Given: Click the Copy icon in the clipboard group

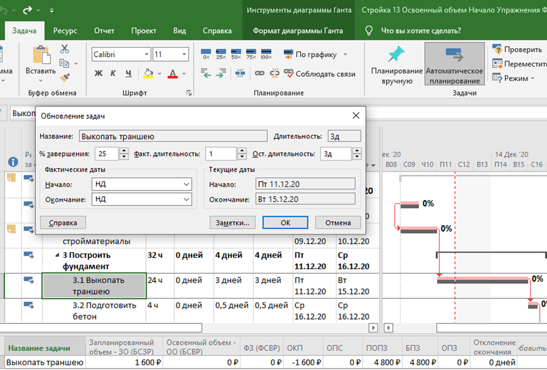Looking at the screenshot, I should (64, 63).
